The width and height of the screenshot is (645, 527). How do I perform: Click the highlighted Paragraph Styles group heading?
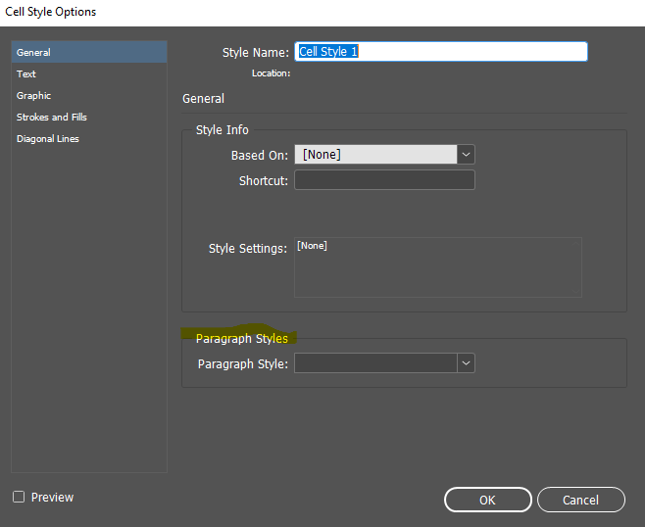click(x=241, y=339)
